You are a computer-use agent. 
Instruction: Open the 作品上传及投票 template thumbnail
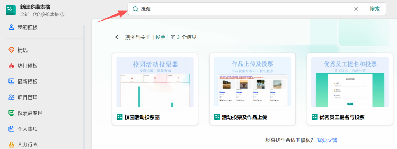pyautogui.click(x=253, y=82)
